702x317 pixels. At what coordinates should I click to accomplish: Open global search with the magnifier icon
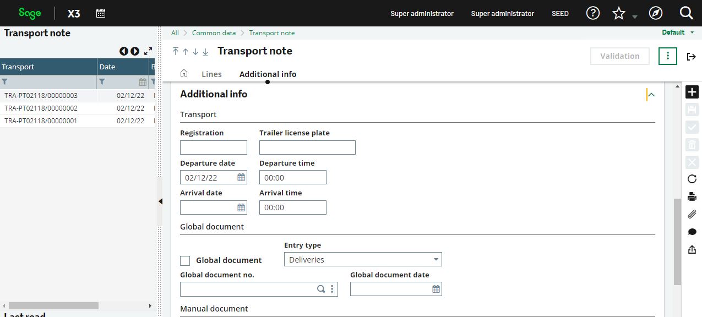(686, 13)
